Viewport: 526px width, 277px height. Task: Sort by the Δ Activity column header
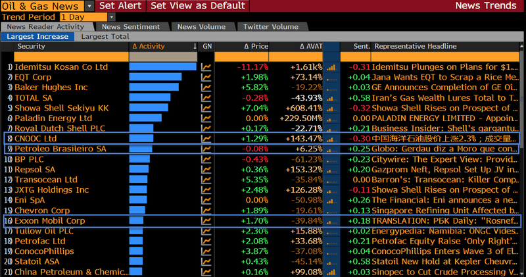[x=163, y=46]
